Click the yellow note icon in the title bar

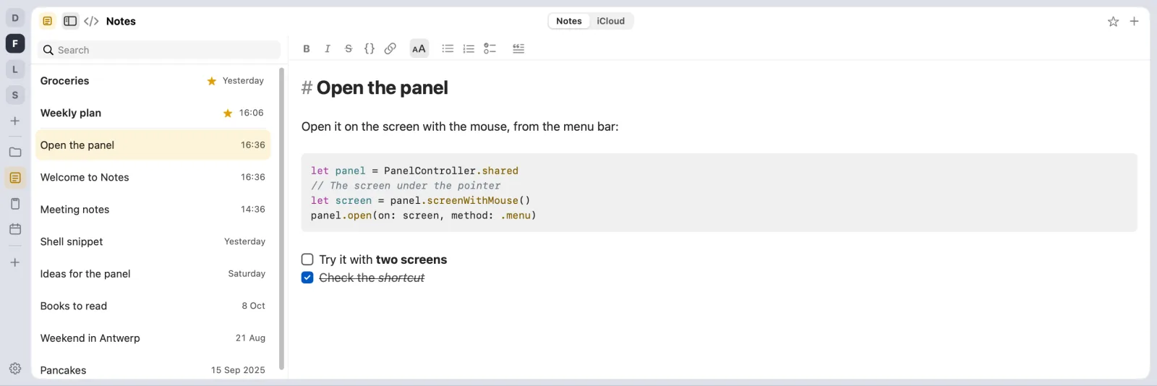point(47,21)
